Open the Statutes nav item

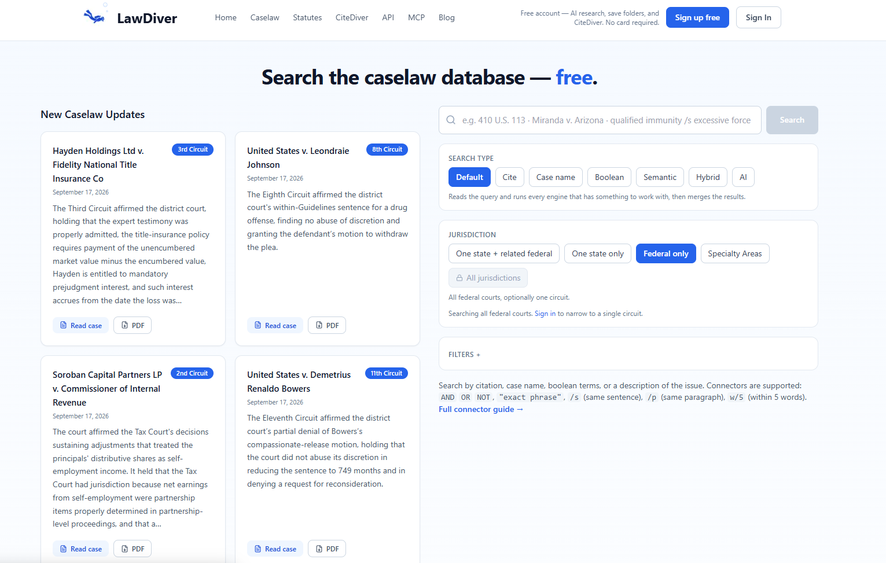pos(307,17)
